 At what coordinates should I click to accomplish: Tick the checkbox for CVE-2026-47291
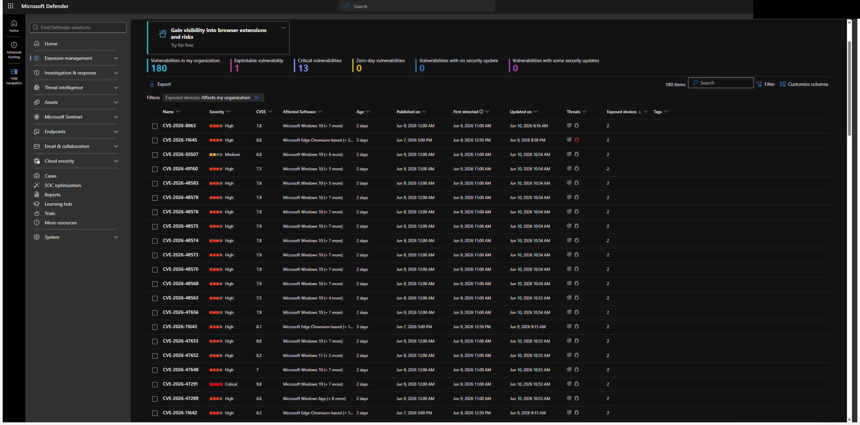point(155,385)
